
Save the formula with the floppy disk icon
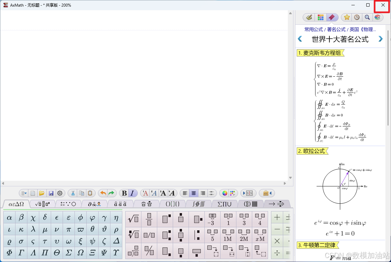(x=51, y=193)
